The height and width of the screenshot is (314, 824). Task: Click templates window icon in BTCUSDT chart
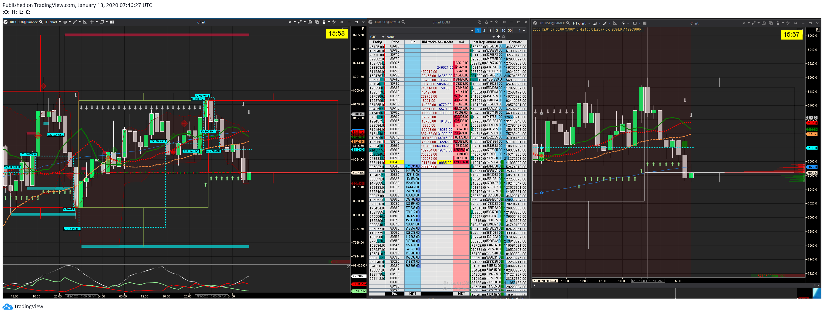[x=102, y=22]
